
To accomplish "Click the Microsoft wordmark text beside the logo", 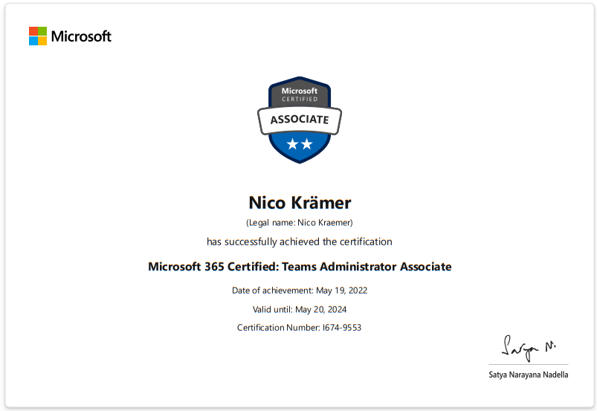I will click(81, 36).
